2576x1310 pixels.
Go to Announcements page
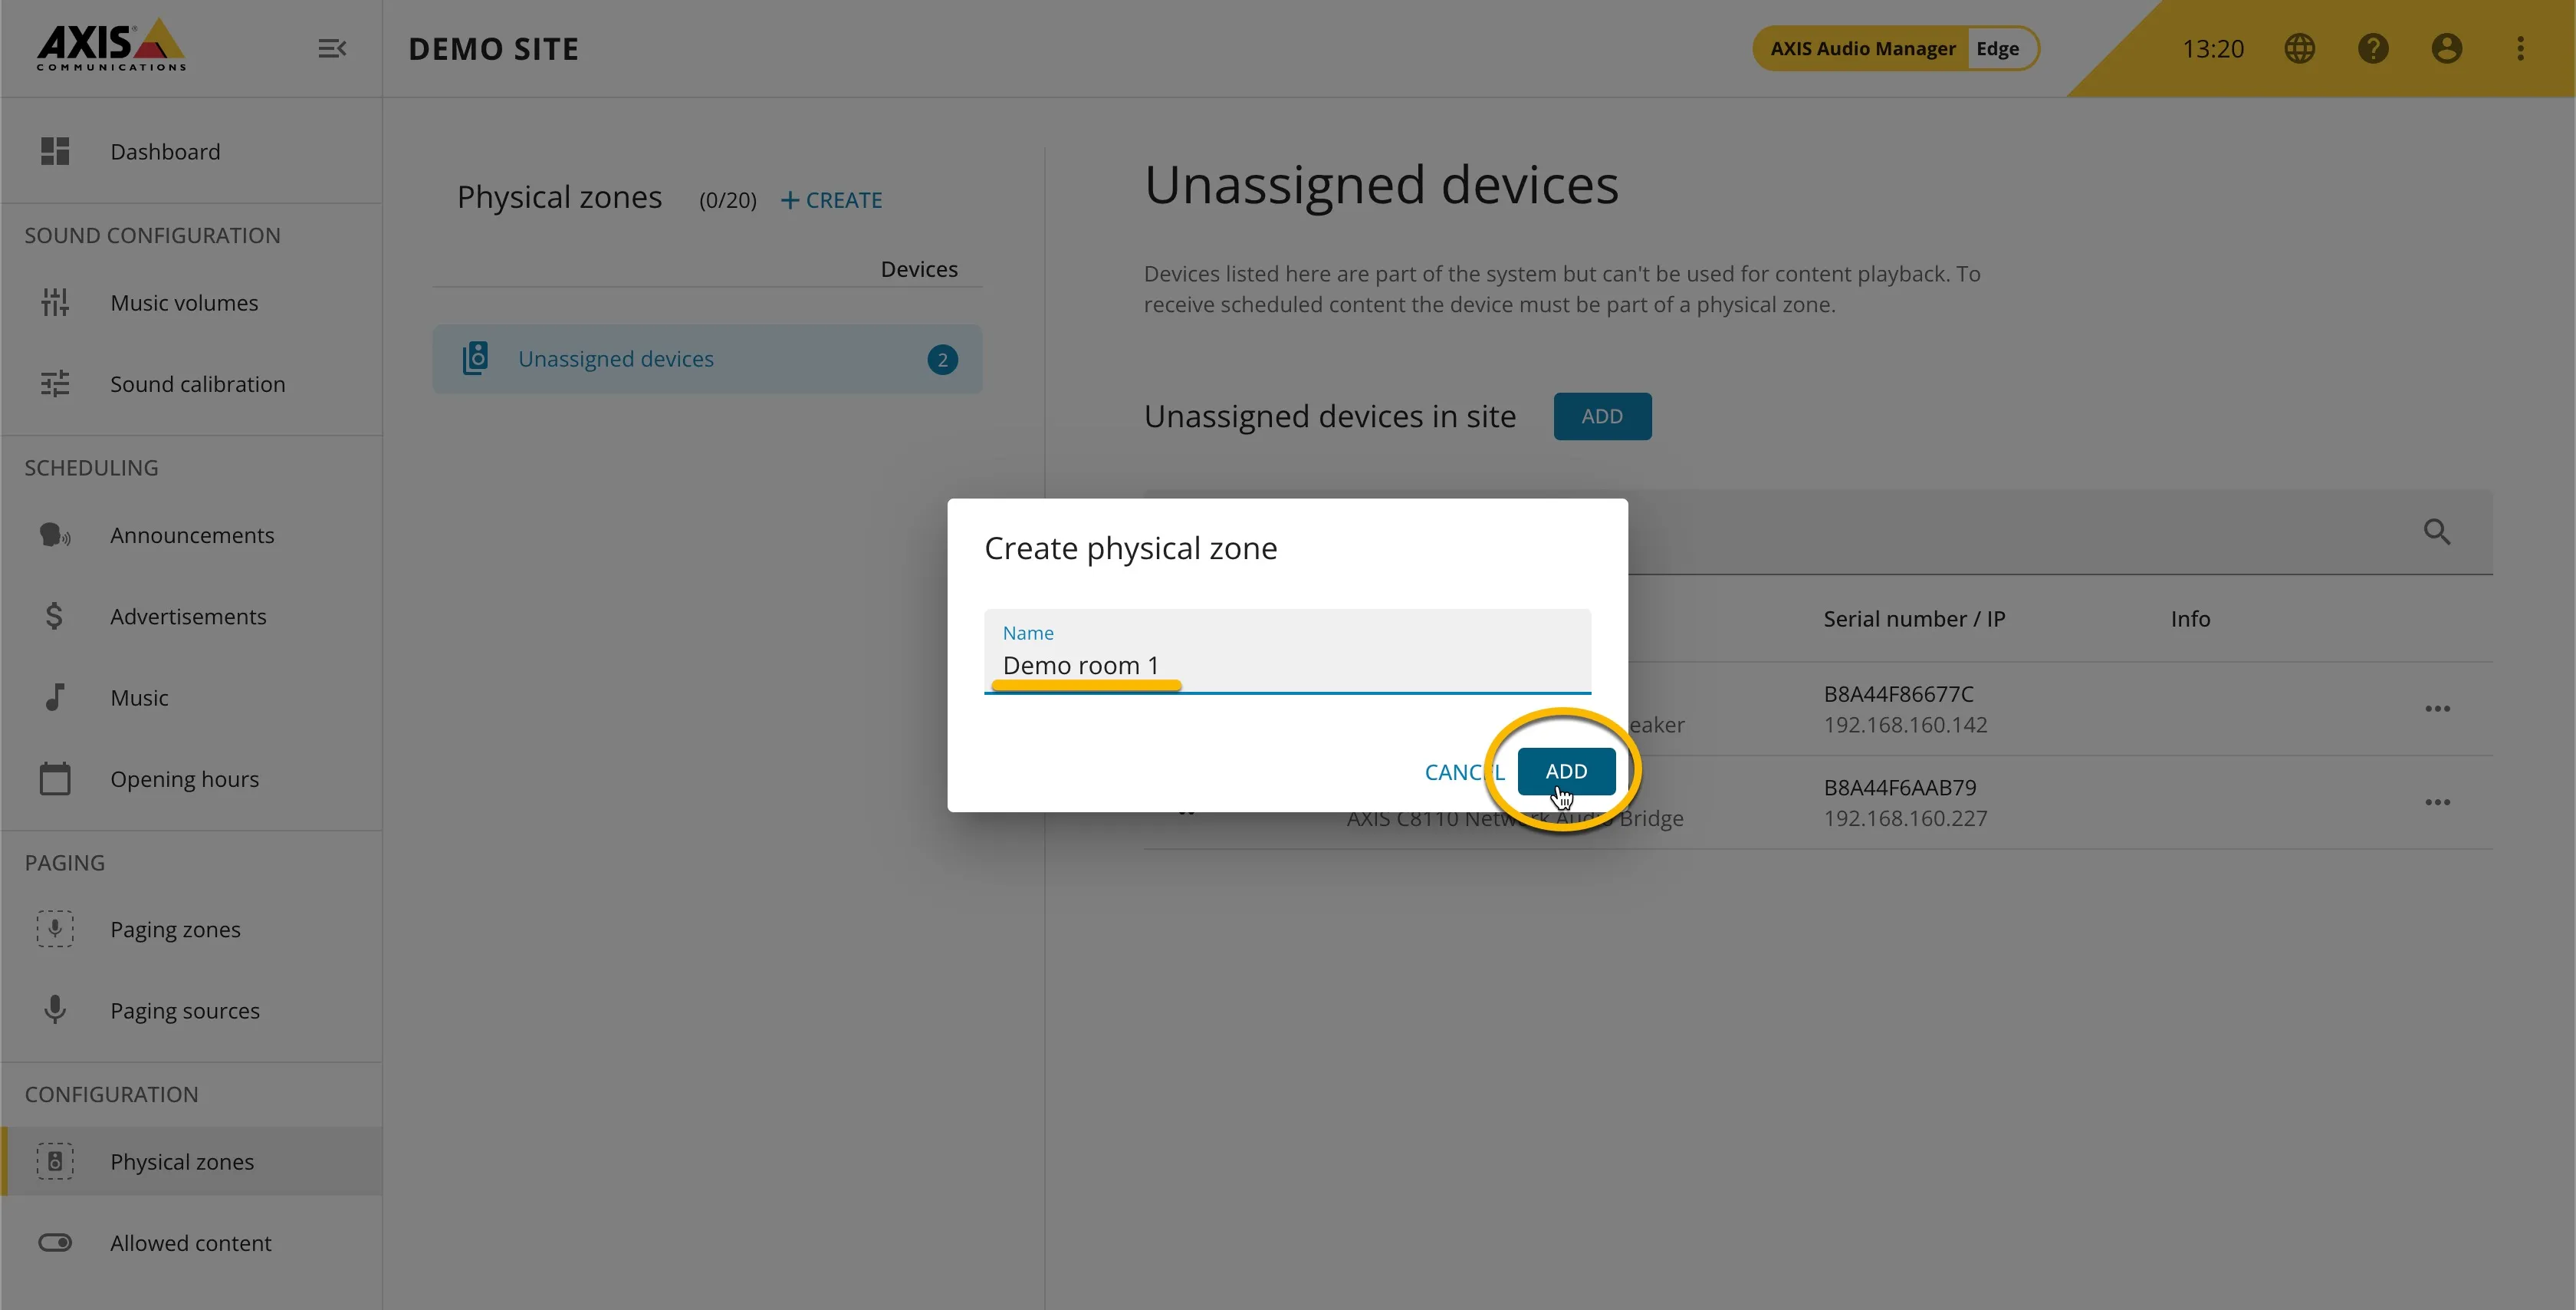tap(191, 535)
